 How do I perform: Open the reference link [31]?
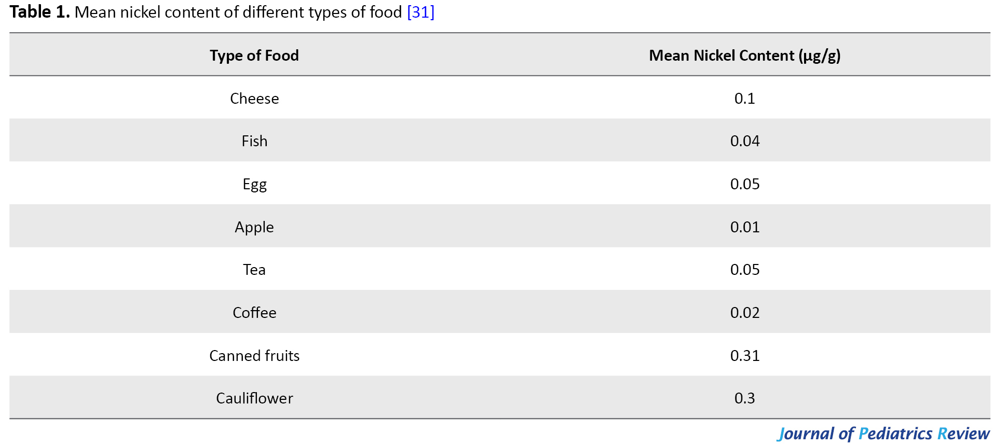point(420,12)
